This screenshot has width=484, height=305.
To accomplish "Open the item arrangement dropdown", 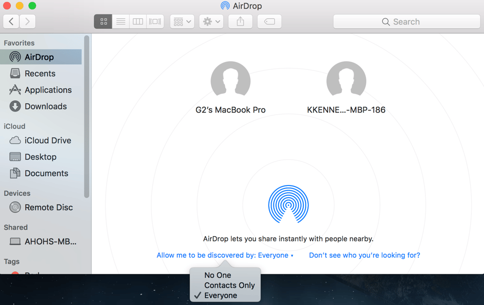I will pyautogui.click(x=182, y=22).
